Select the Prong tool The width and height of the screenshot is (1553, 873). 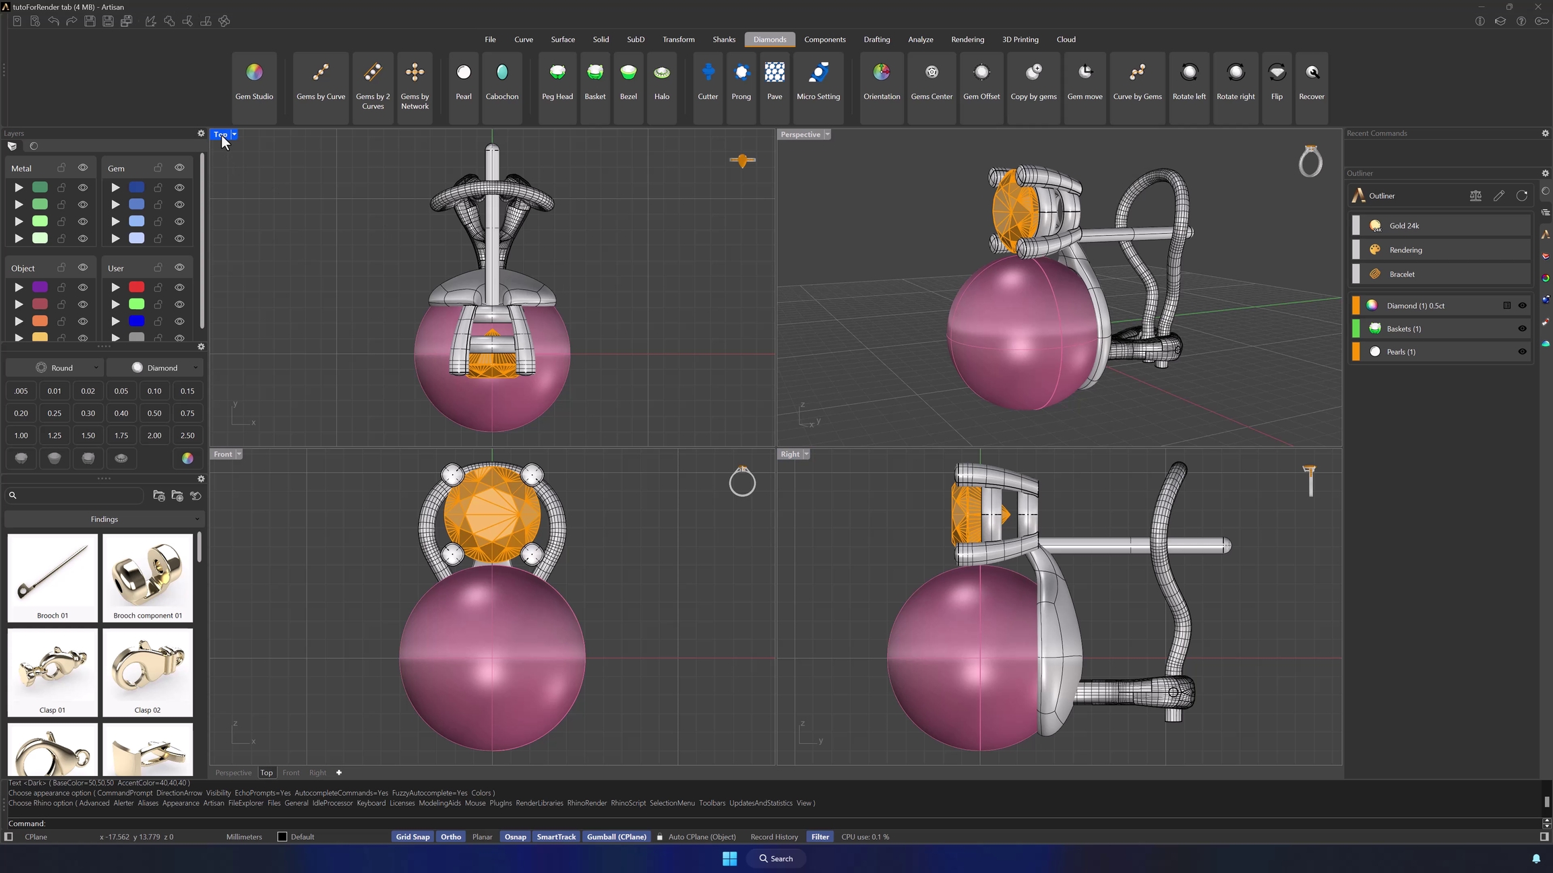(x=741, y=80)
